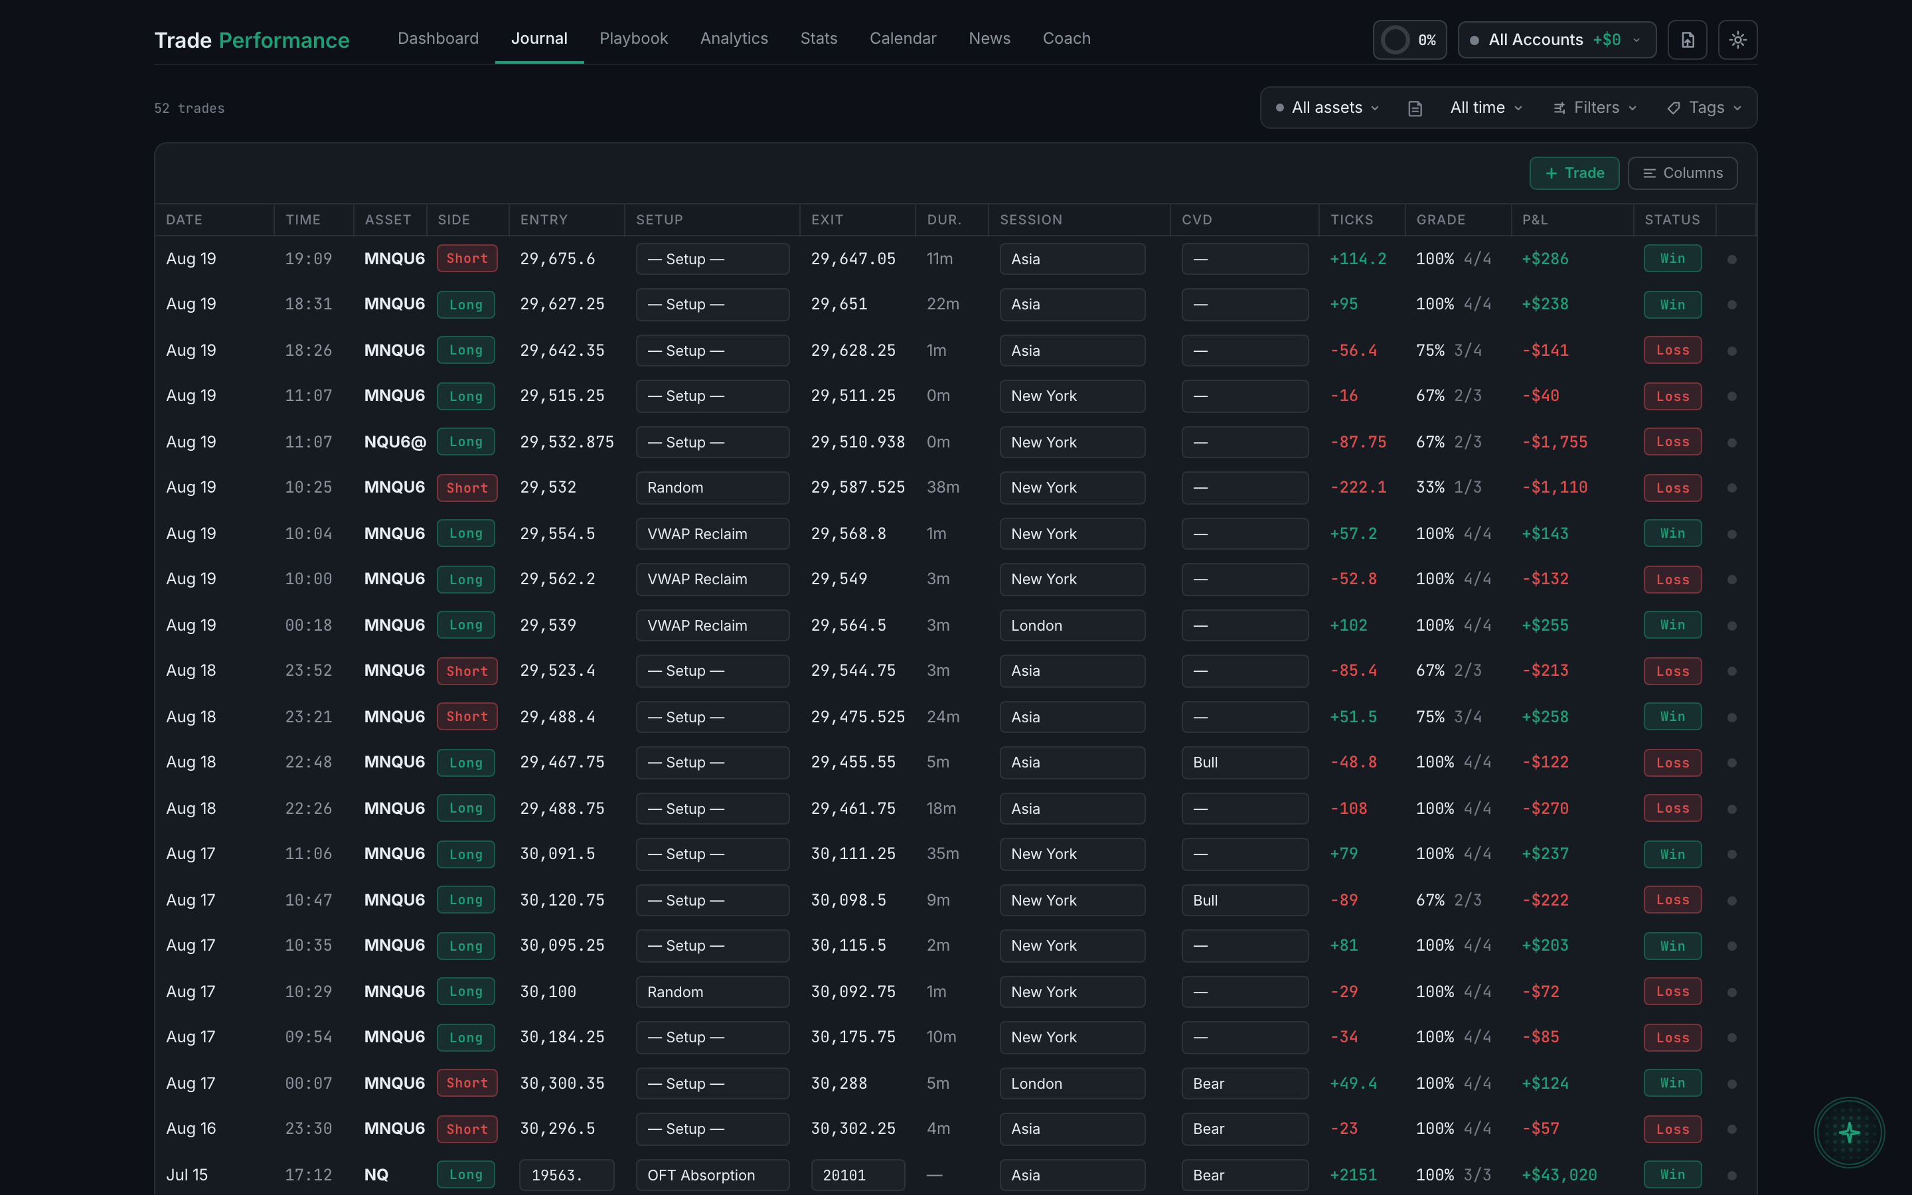Open the Columns button
The image size is (1912, 1195).
1682,173
